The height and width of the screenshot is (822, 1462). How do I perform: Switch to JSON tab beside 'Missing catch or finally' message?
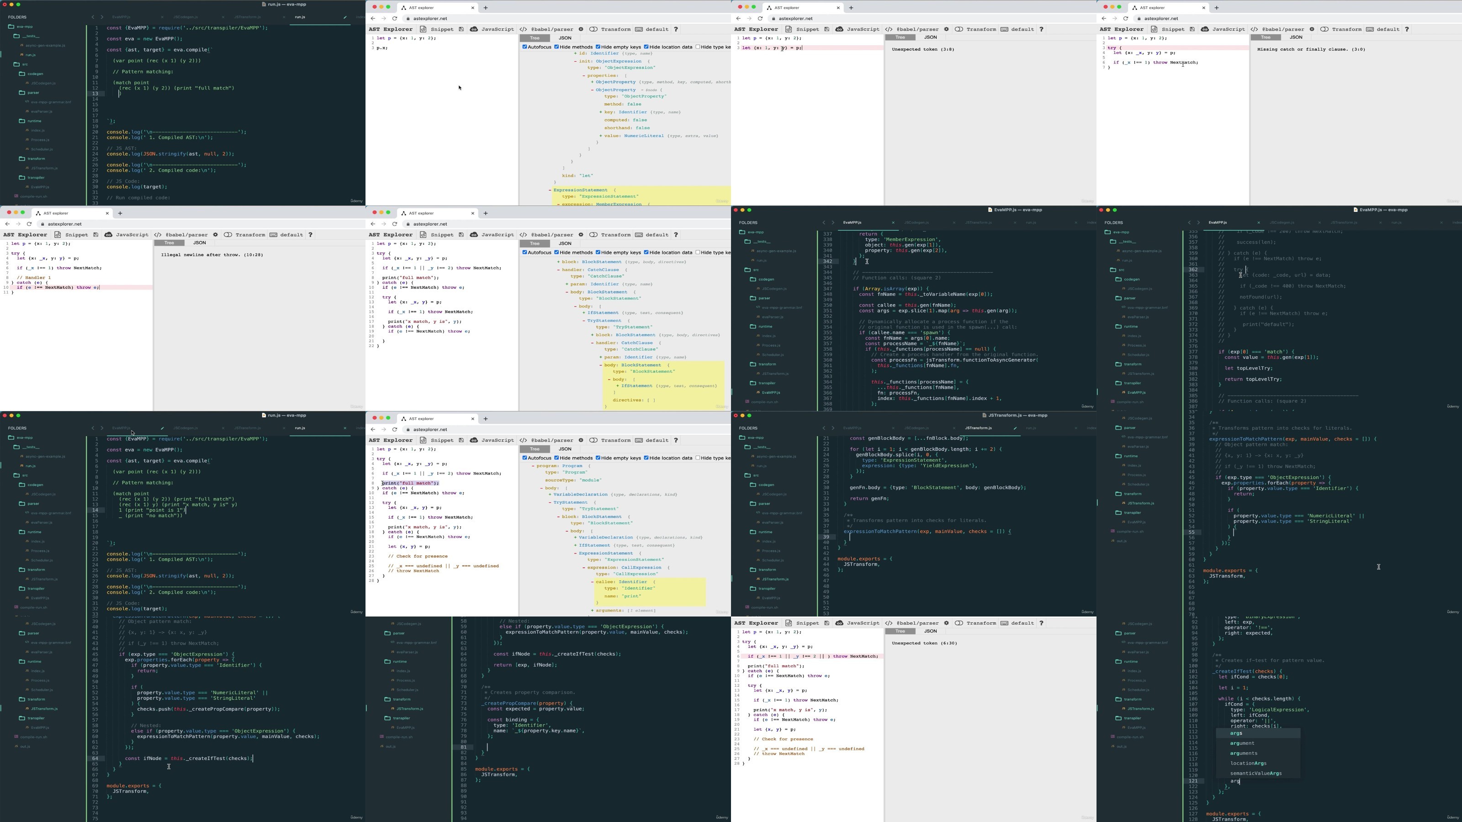coord(1296,37)
